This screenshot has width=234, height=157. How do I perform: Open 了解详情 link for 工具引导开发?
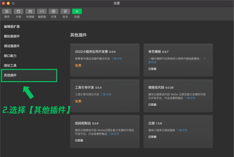coord(106,94)
